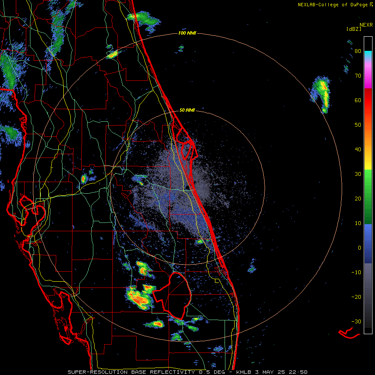Image resolution: width=375 pixels, height=375 pixels.
Task: Click the -10 value on the dBZ scale
Action: (356, 272)
